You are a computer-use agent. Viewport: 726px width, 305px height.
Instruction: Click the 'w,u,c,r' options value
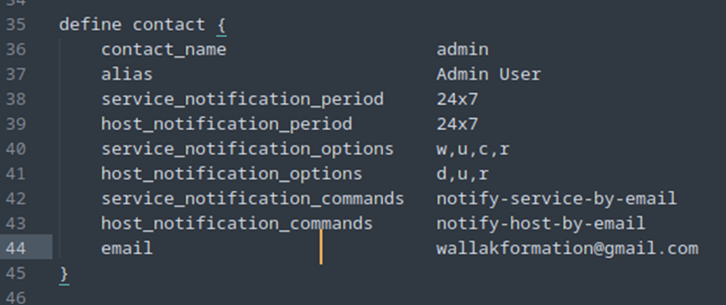pos(473,149)
